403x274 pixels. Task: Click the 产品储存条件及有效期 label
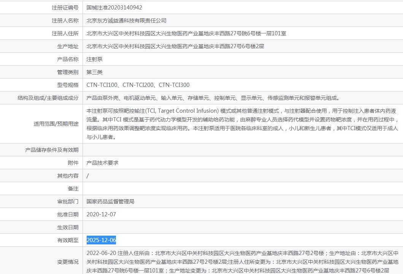point(52,150)
